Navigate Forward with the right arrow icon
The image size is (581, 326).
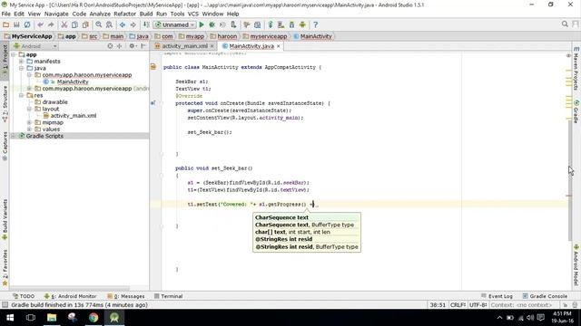tap(133, 24)
